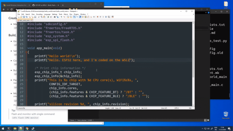Toggle INS mode in the status bar
233x131 pixels.
click(190, 108)
